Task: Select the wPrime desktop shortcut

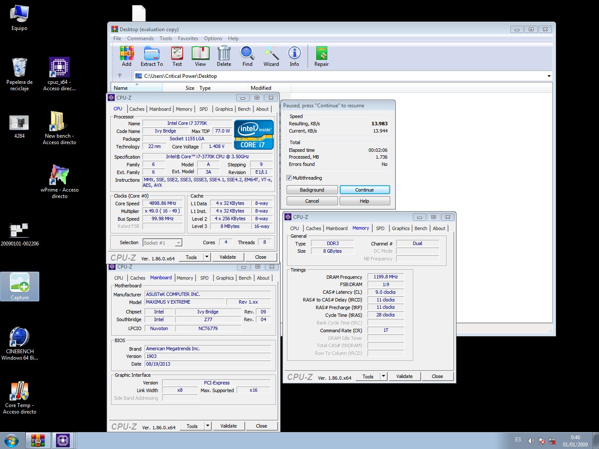Action: point(59,182)
